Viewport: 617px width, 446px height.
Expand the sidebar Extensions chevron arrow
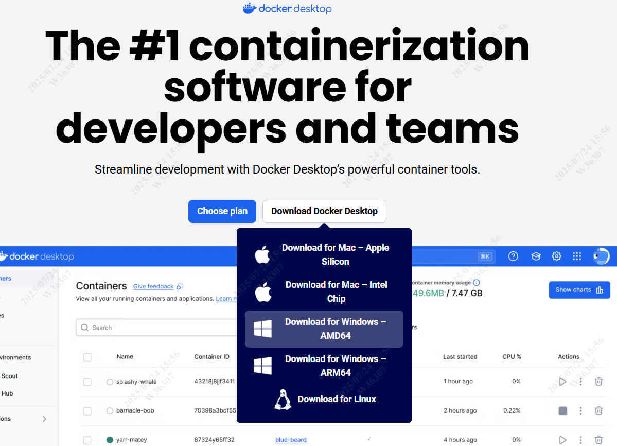coord(44,419)
